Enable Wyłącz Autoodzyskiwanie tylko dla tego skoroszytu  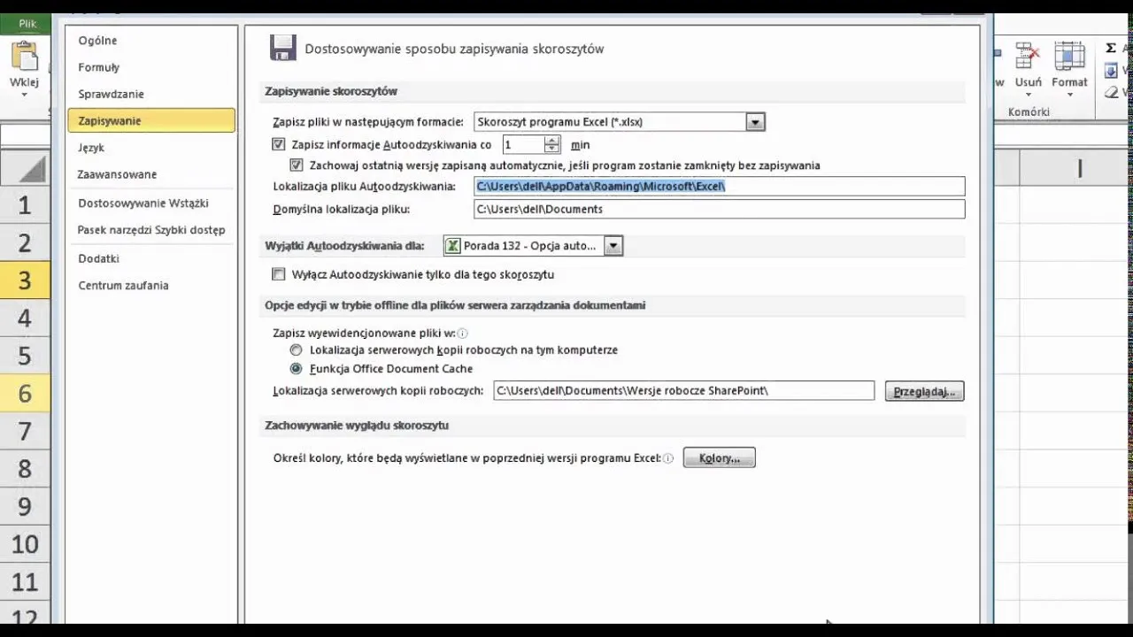click(279, 274)
